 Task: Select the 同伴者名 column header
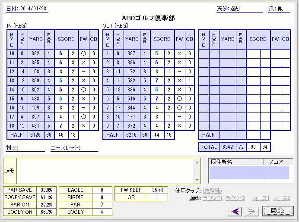(x=236, y=162)
